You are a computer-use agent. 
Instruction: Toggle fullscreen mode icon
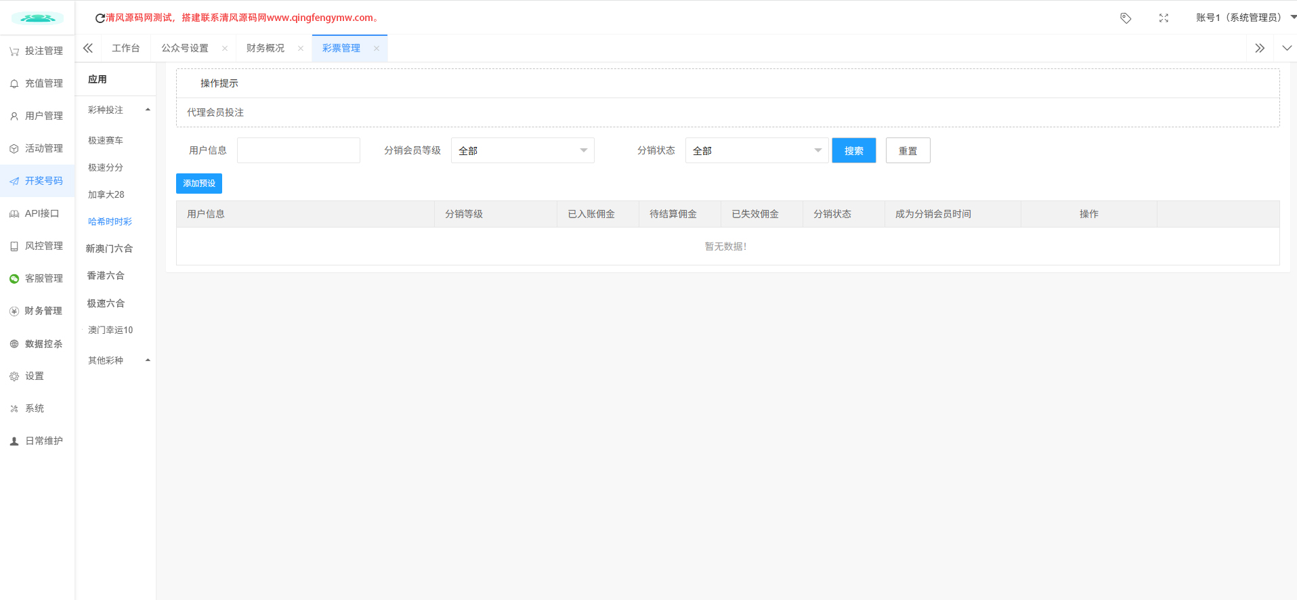point(1164,18)
